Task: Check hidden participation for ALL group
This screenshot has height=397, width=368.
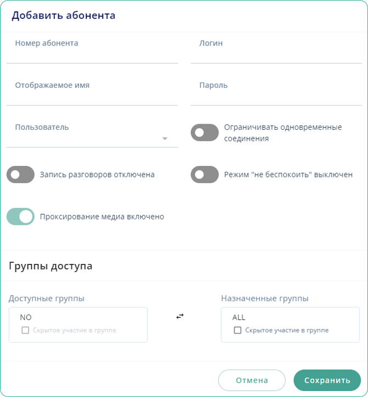Action: click(238, 330)
